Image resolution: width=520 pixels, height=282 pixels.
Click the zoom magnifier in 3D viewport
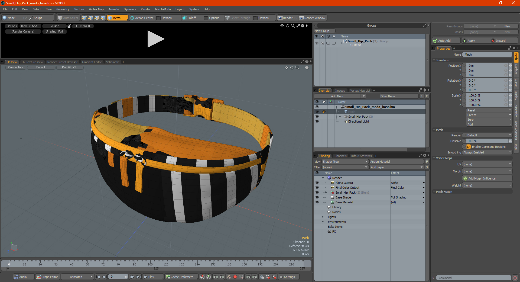point(297,68)
